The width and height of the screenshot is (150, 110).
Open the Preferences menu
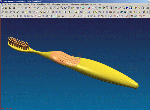74,4
